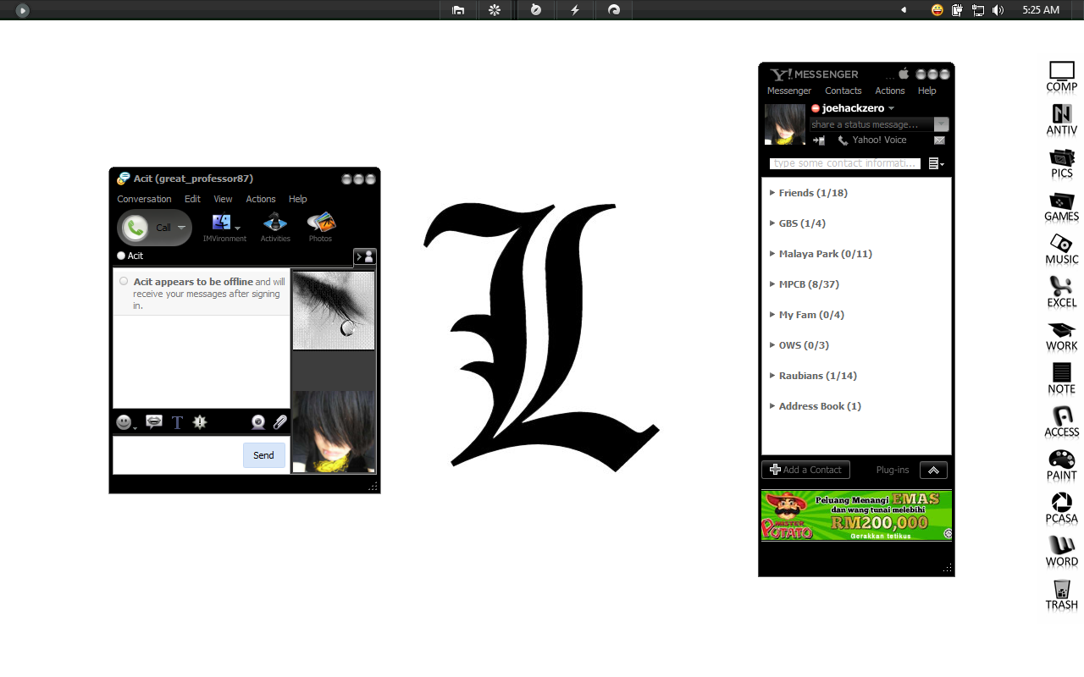Image resolution: width=1084 pixels, height=677 pixels.
Task: Open the emoticons picker in chat window
Action: (124, 421)
